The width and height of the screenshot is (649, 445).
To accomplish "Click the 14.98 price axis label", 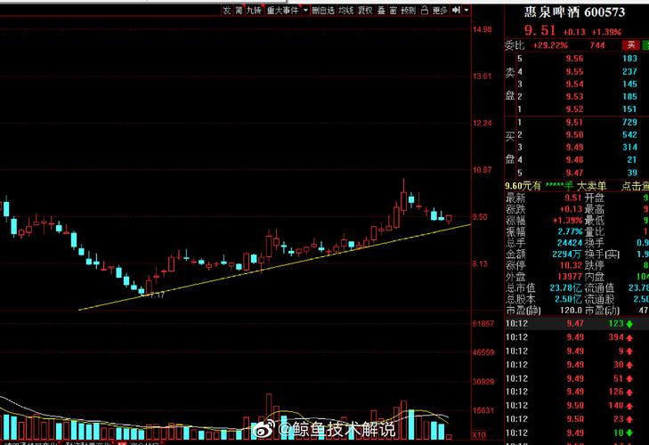I will click(x=482, y=29).
